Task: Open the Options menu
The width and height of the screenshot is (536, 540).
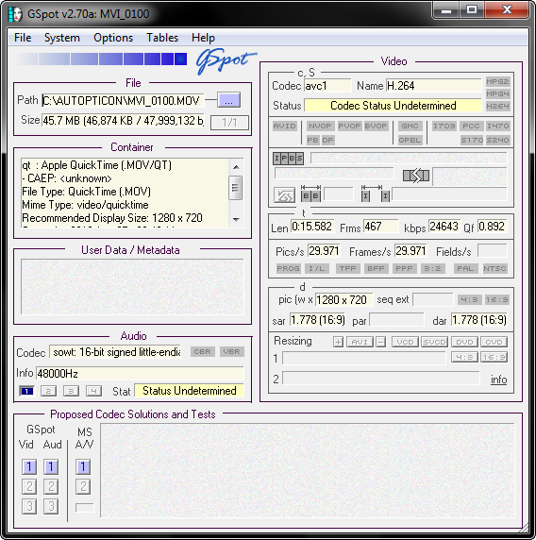Action: [113, 38]
